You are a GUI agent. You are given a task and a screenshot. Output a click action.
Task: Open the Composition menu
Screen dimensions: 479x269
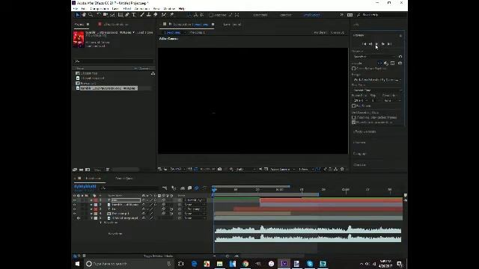pos(100,9)
